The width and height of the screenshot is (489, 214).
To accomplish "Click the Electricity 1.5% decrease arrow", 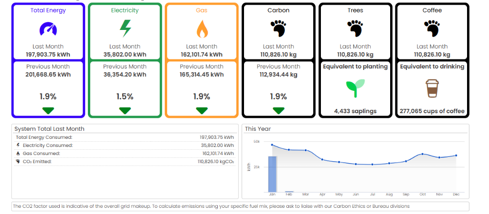I will (125, 110).
